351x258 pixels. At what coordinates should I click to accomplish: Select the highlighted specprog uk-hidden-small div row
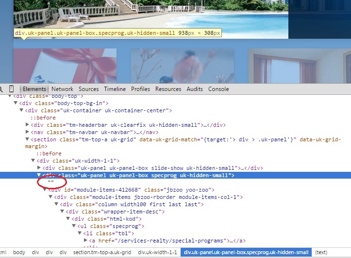point(176,175)
